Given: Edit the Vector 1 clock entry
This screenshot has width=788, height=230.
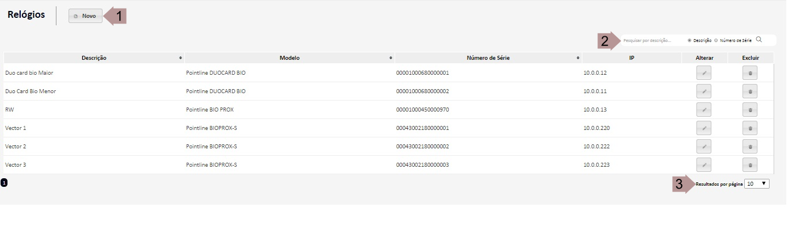Looking at the screenshot, I should coord(703,128).
